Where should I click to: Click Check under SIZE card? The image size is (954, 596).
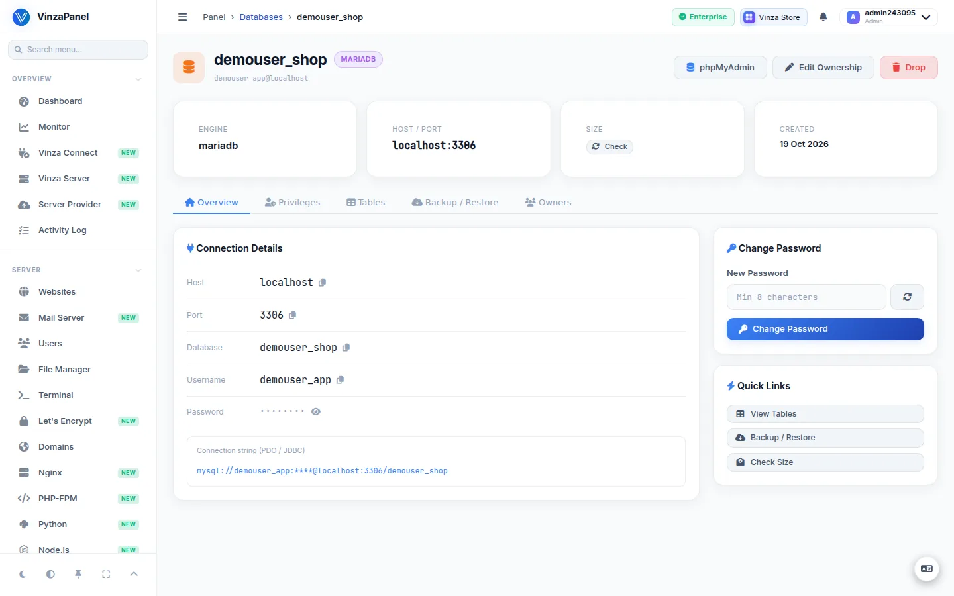pyautogui.click(x=609, y=147)
